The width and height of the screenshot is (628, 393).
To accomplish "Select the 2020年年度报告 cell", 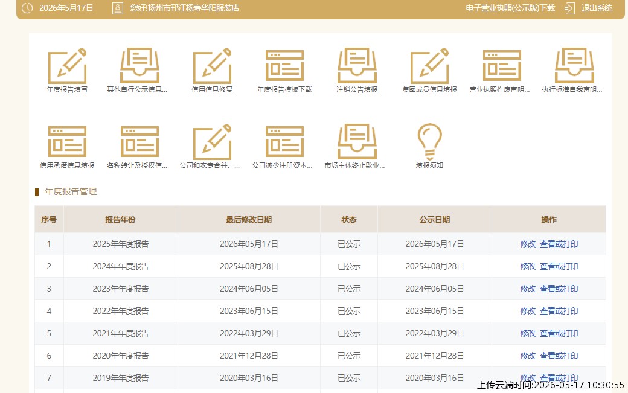I will 121,356.
